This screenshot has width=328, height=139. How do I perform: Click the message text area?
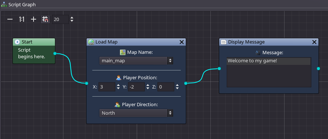[x=269, y=72]
